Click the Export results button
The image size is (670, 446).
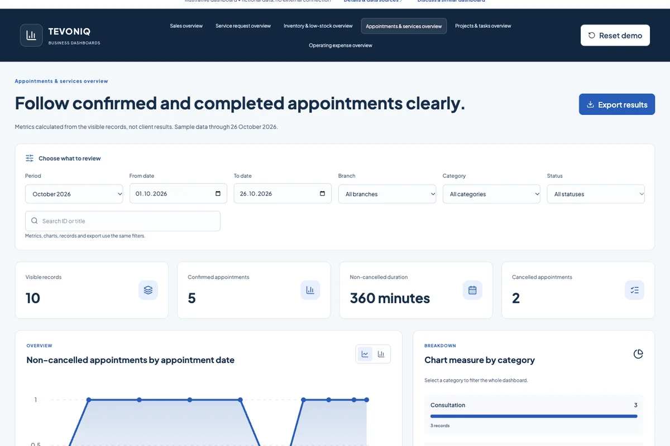tap(617, 104)
